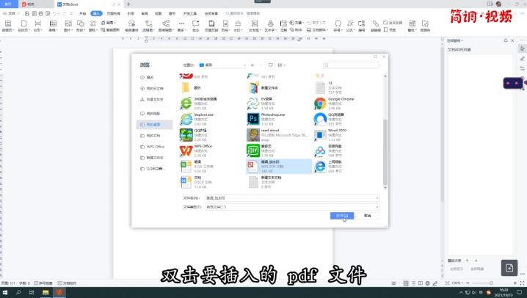Click the back arrow in browse dialog

(x=252, y=65)
